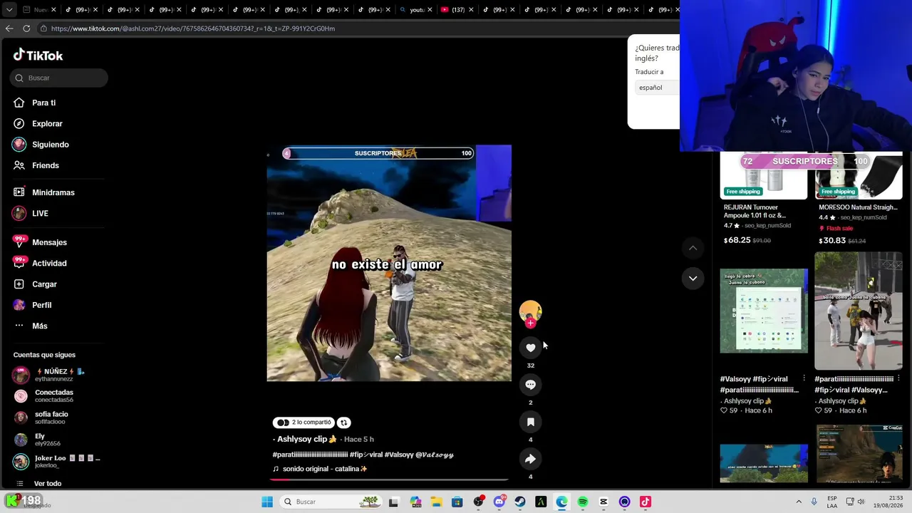Open Spotify from the taskbar
The image size is (912, 513).
(x=583, y=502)
